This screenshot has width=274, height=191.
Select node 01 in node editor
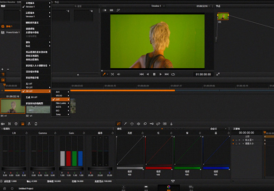point(223,16)
